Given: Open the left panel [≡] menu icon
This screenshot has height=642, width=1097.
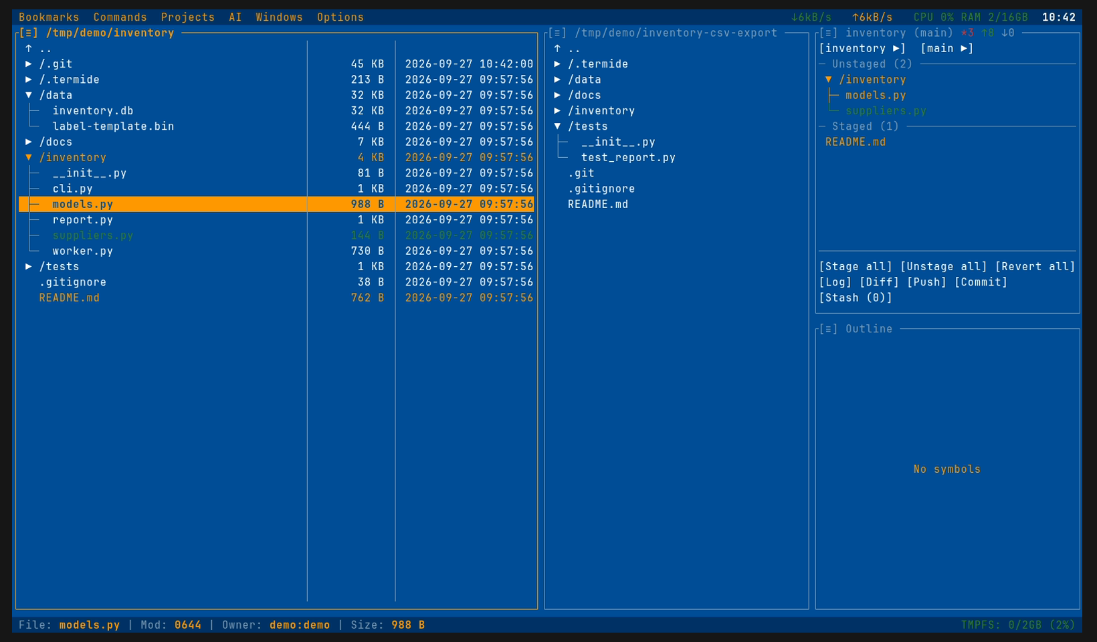Looking at the screenshot, I should click(x=29, y=33).
